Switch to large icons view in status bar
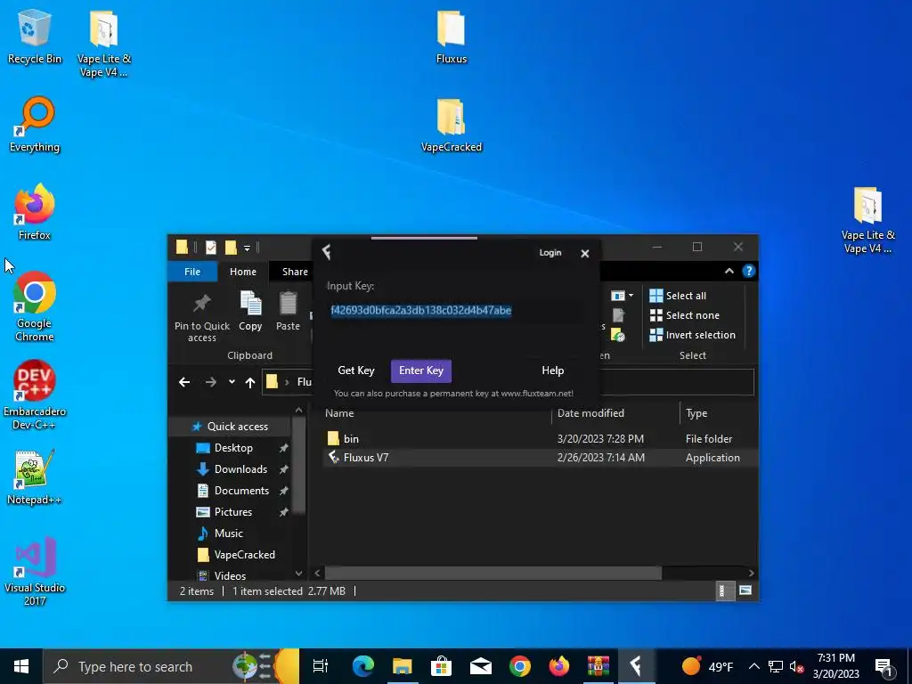Viewport: 912px width, 684px height. point(745,591)
